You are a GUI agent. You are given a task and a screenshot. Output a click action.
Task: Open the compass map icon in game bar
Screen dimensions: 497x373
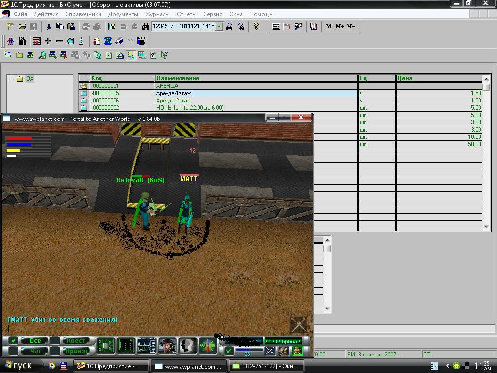(x=208, y=345)
